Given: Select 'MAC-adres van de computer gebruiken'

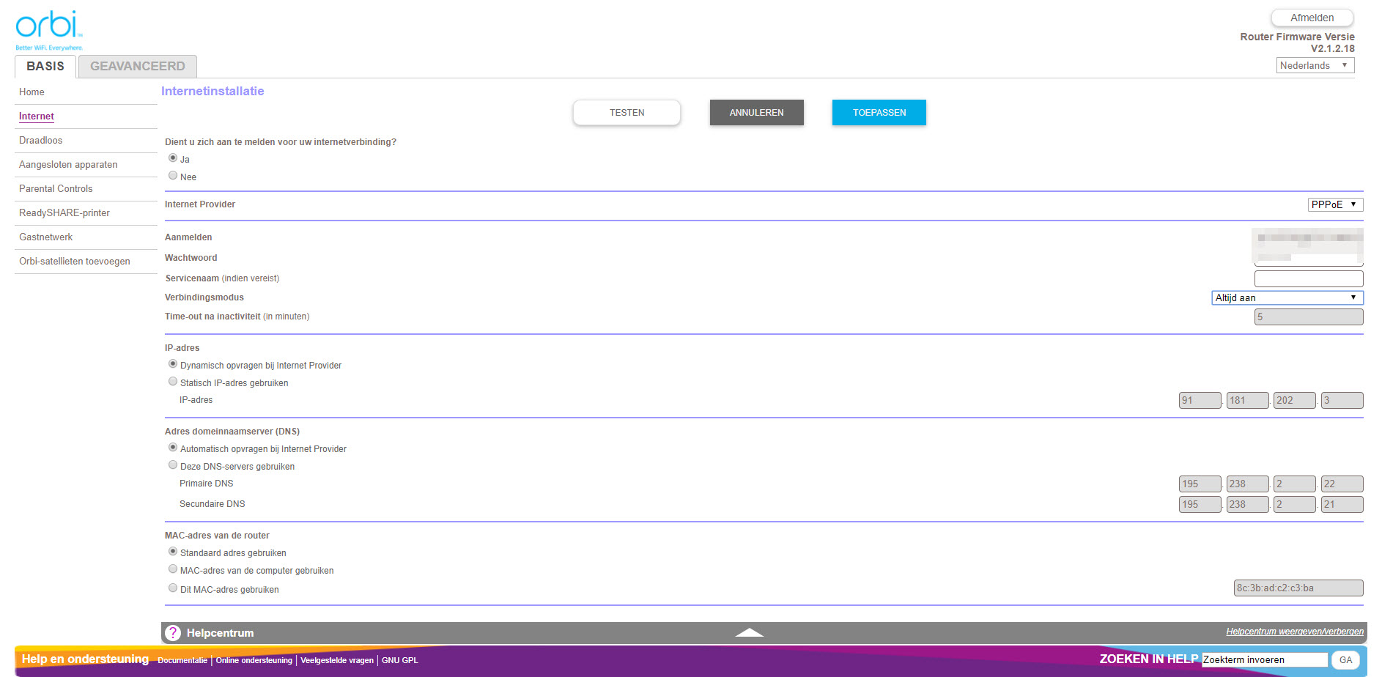Looking at the screenshot, I should pyautogui.click(x=173, y=569).
